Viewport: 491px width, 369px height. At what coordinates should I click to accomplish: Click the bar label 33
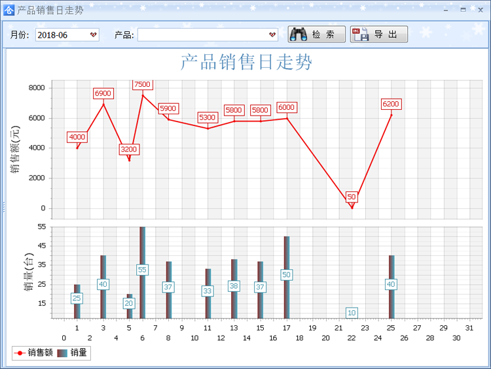(x=208, y=291)
